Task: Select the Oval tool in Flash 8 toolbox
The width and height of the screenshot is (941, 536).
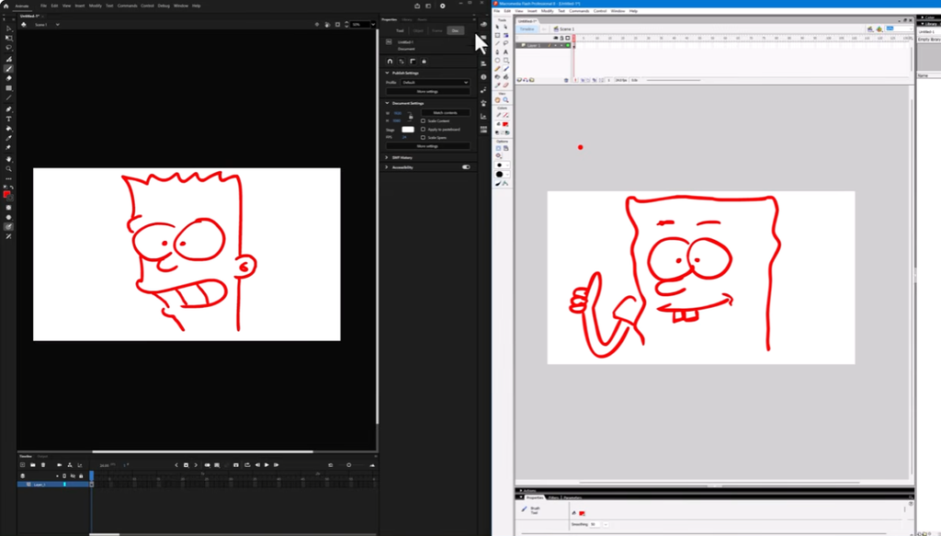Action: 497,60
